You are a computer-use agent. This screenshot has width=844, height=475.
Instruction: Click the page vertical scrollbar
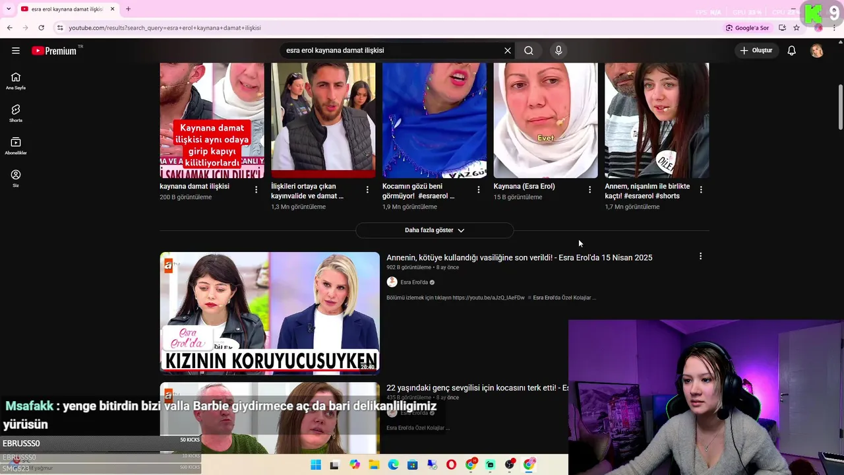[x=840, y=107]
